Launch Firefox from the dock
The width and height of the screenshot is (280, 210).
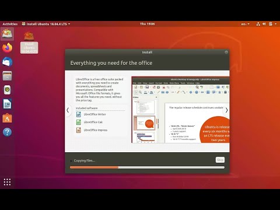point(7,48)
